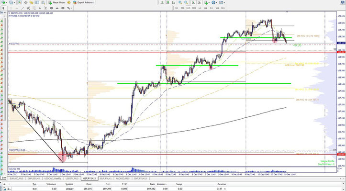This screenshot has width=346, height=191.
Task: Switch to the EURJPY,H1 chart tab
Action: tap(106, 179)
